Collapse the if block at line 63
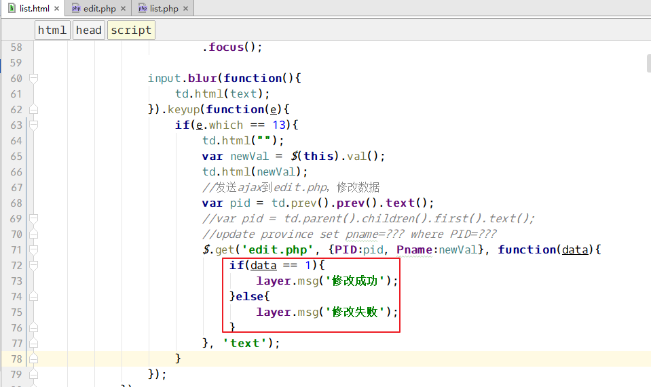The height and width of the screenshot is (387, 651). coord(33,125)
